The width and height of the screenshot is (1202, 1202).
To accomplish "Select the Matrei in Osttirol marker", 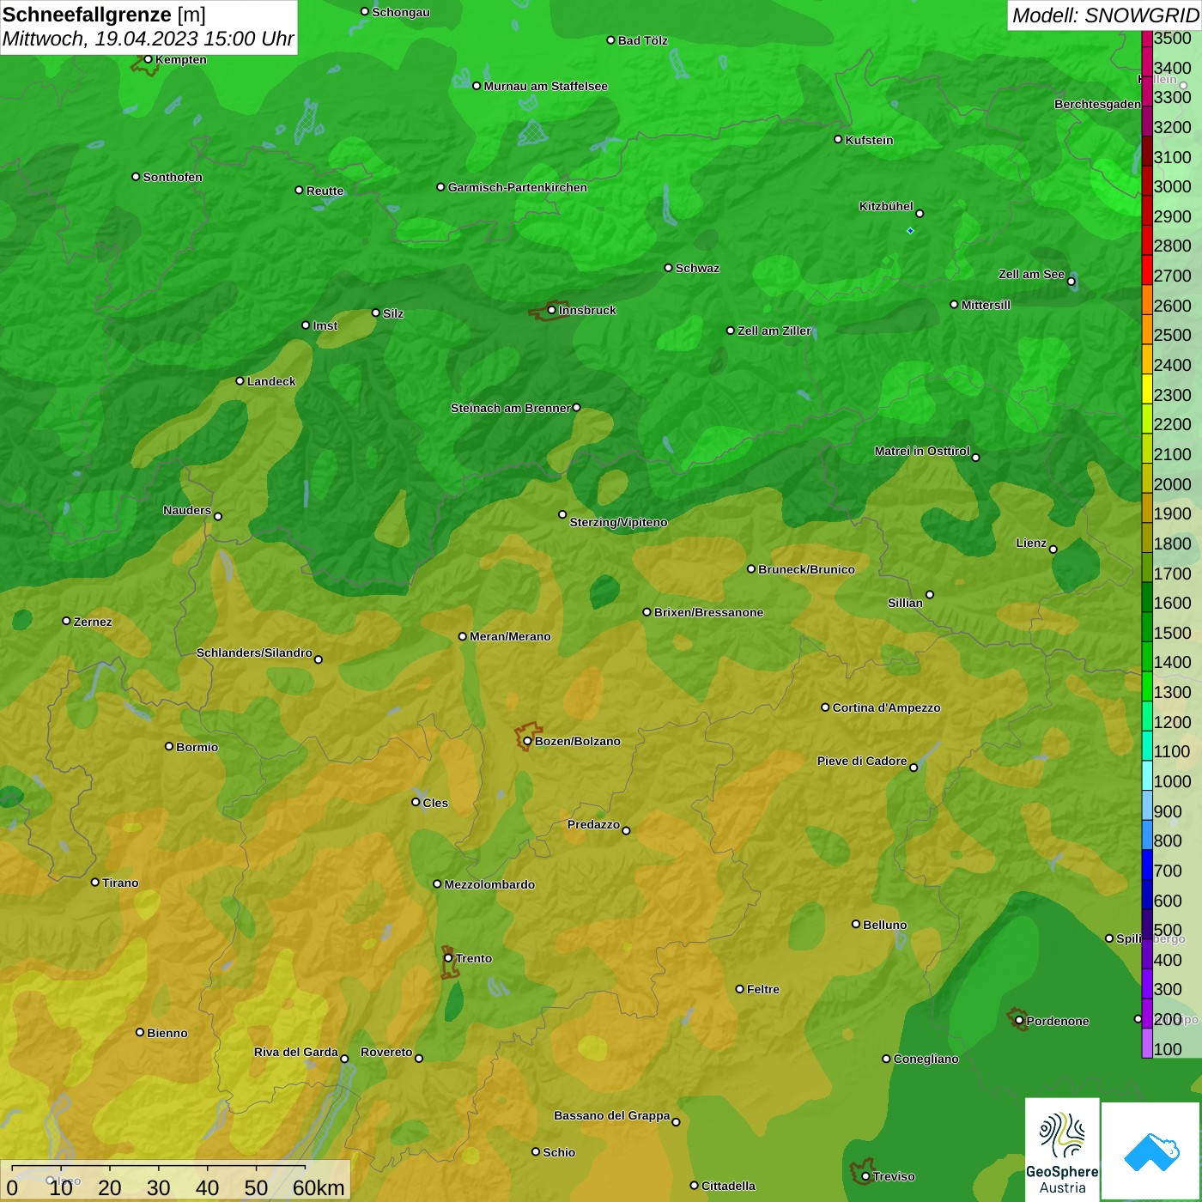I will point(976,457).
